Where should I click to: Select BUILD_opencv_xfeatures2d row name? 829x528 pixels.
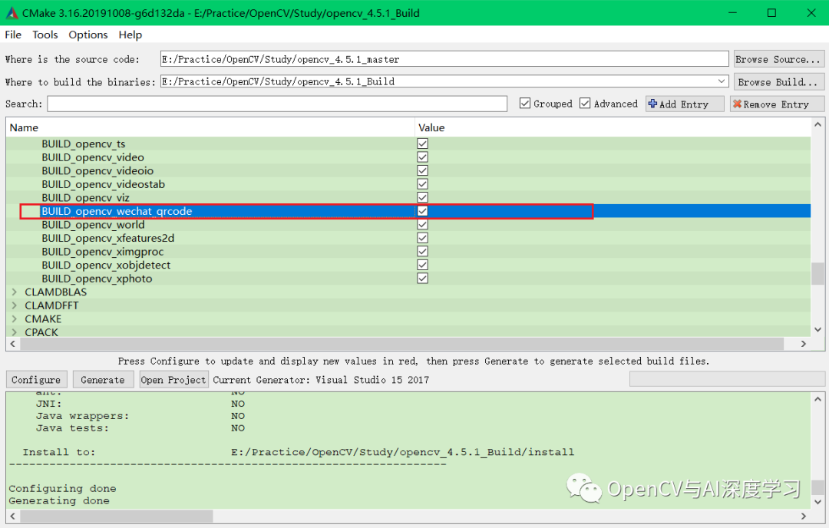point(108,238)
